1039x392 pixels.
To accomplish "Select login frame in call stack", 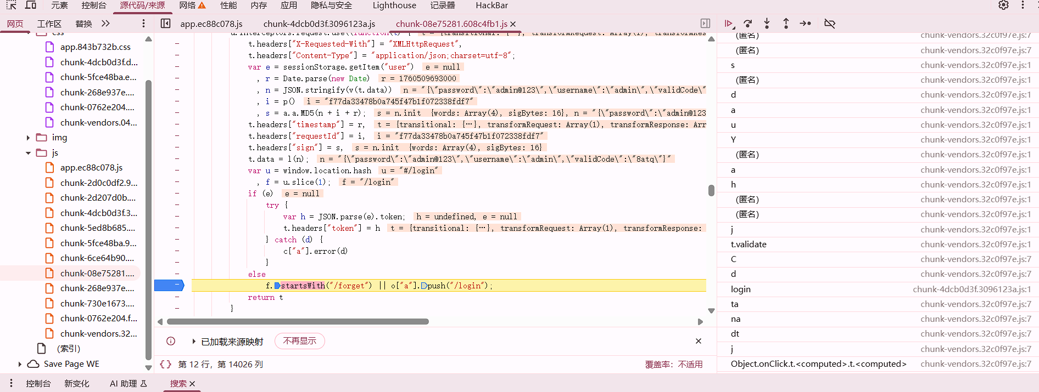I will 740,289.
